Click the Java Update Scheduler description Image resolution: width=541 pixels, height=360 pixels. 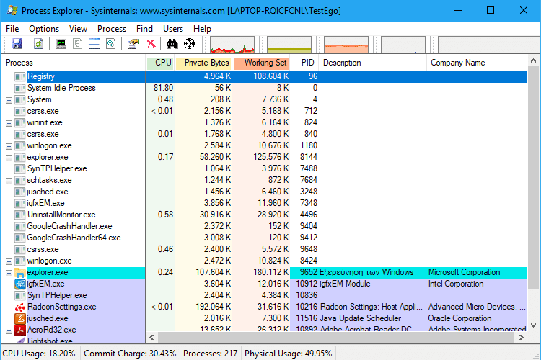(x=361, y=318)
